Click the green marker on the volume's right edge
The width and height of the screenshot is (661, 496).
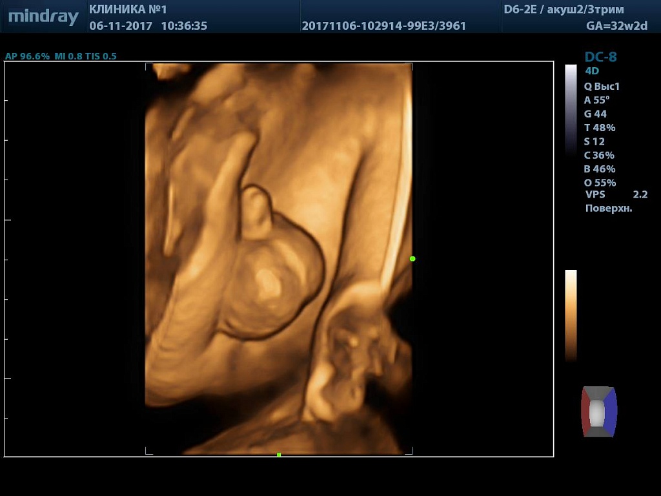(412, 258)
